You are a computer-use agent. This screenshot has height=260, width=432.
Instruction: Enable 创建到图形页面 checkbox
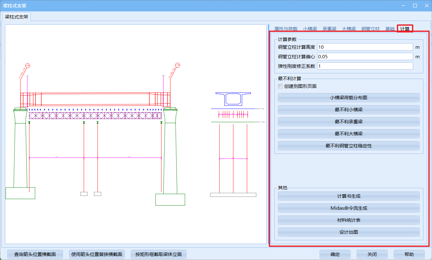click(280, 86)
